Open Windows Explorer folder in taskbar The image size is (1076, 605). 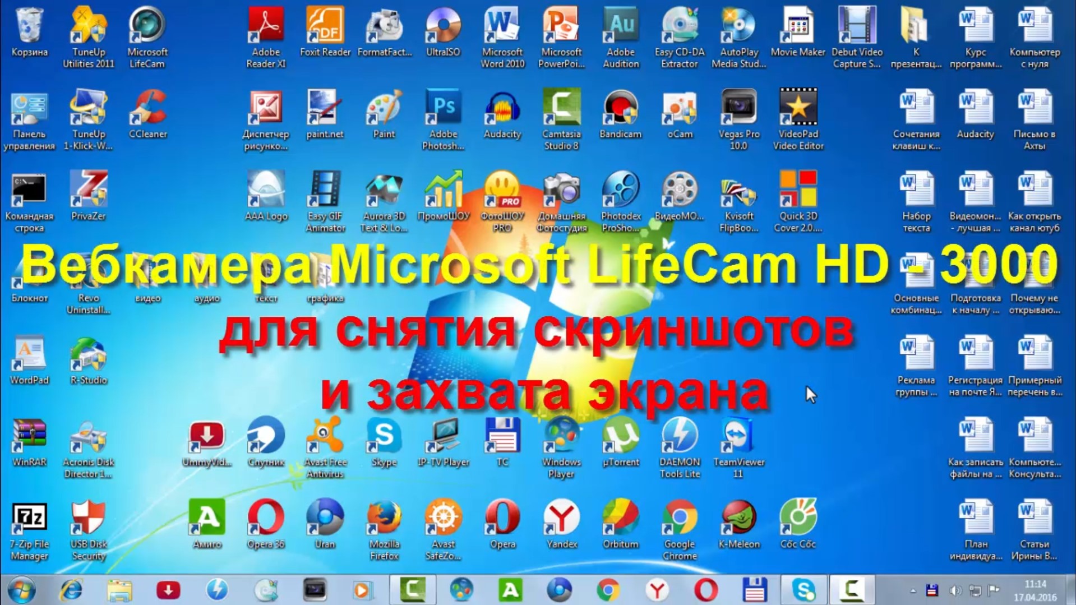pos(119,590)
